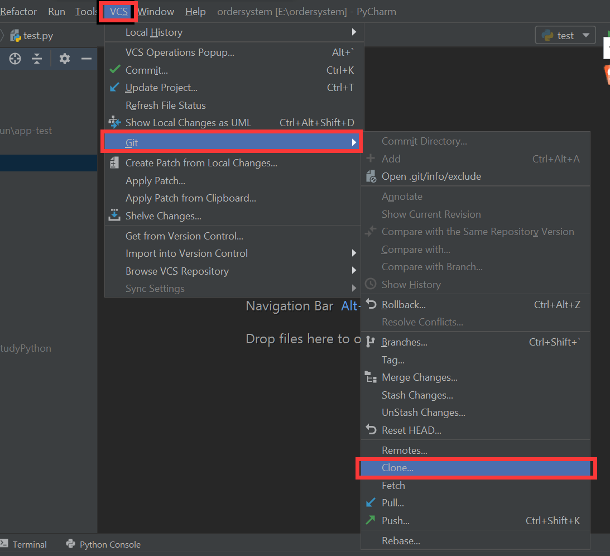Click the Python Console icon
Viewport: 610px width, 556px height.
click(x=70, y=544)
